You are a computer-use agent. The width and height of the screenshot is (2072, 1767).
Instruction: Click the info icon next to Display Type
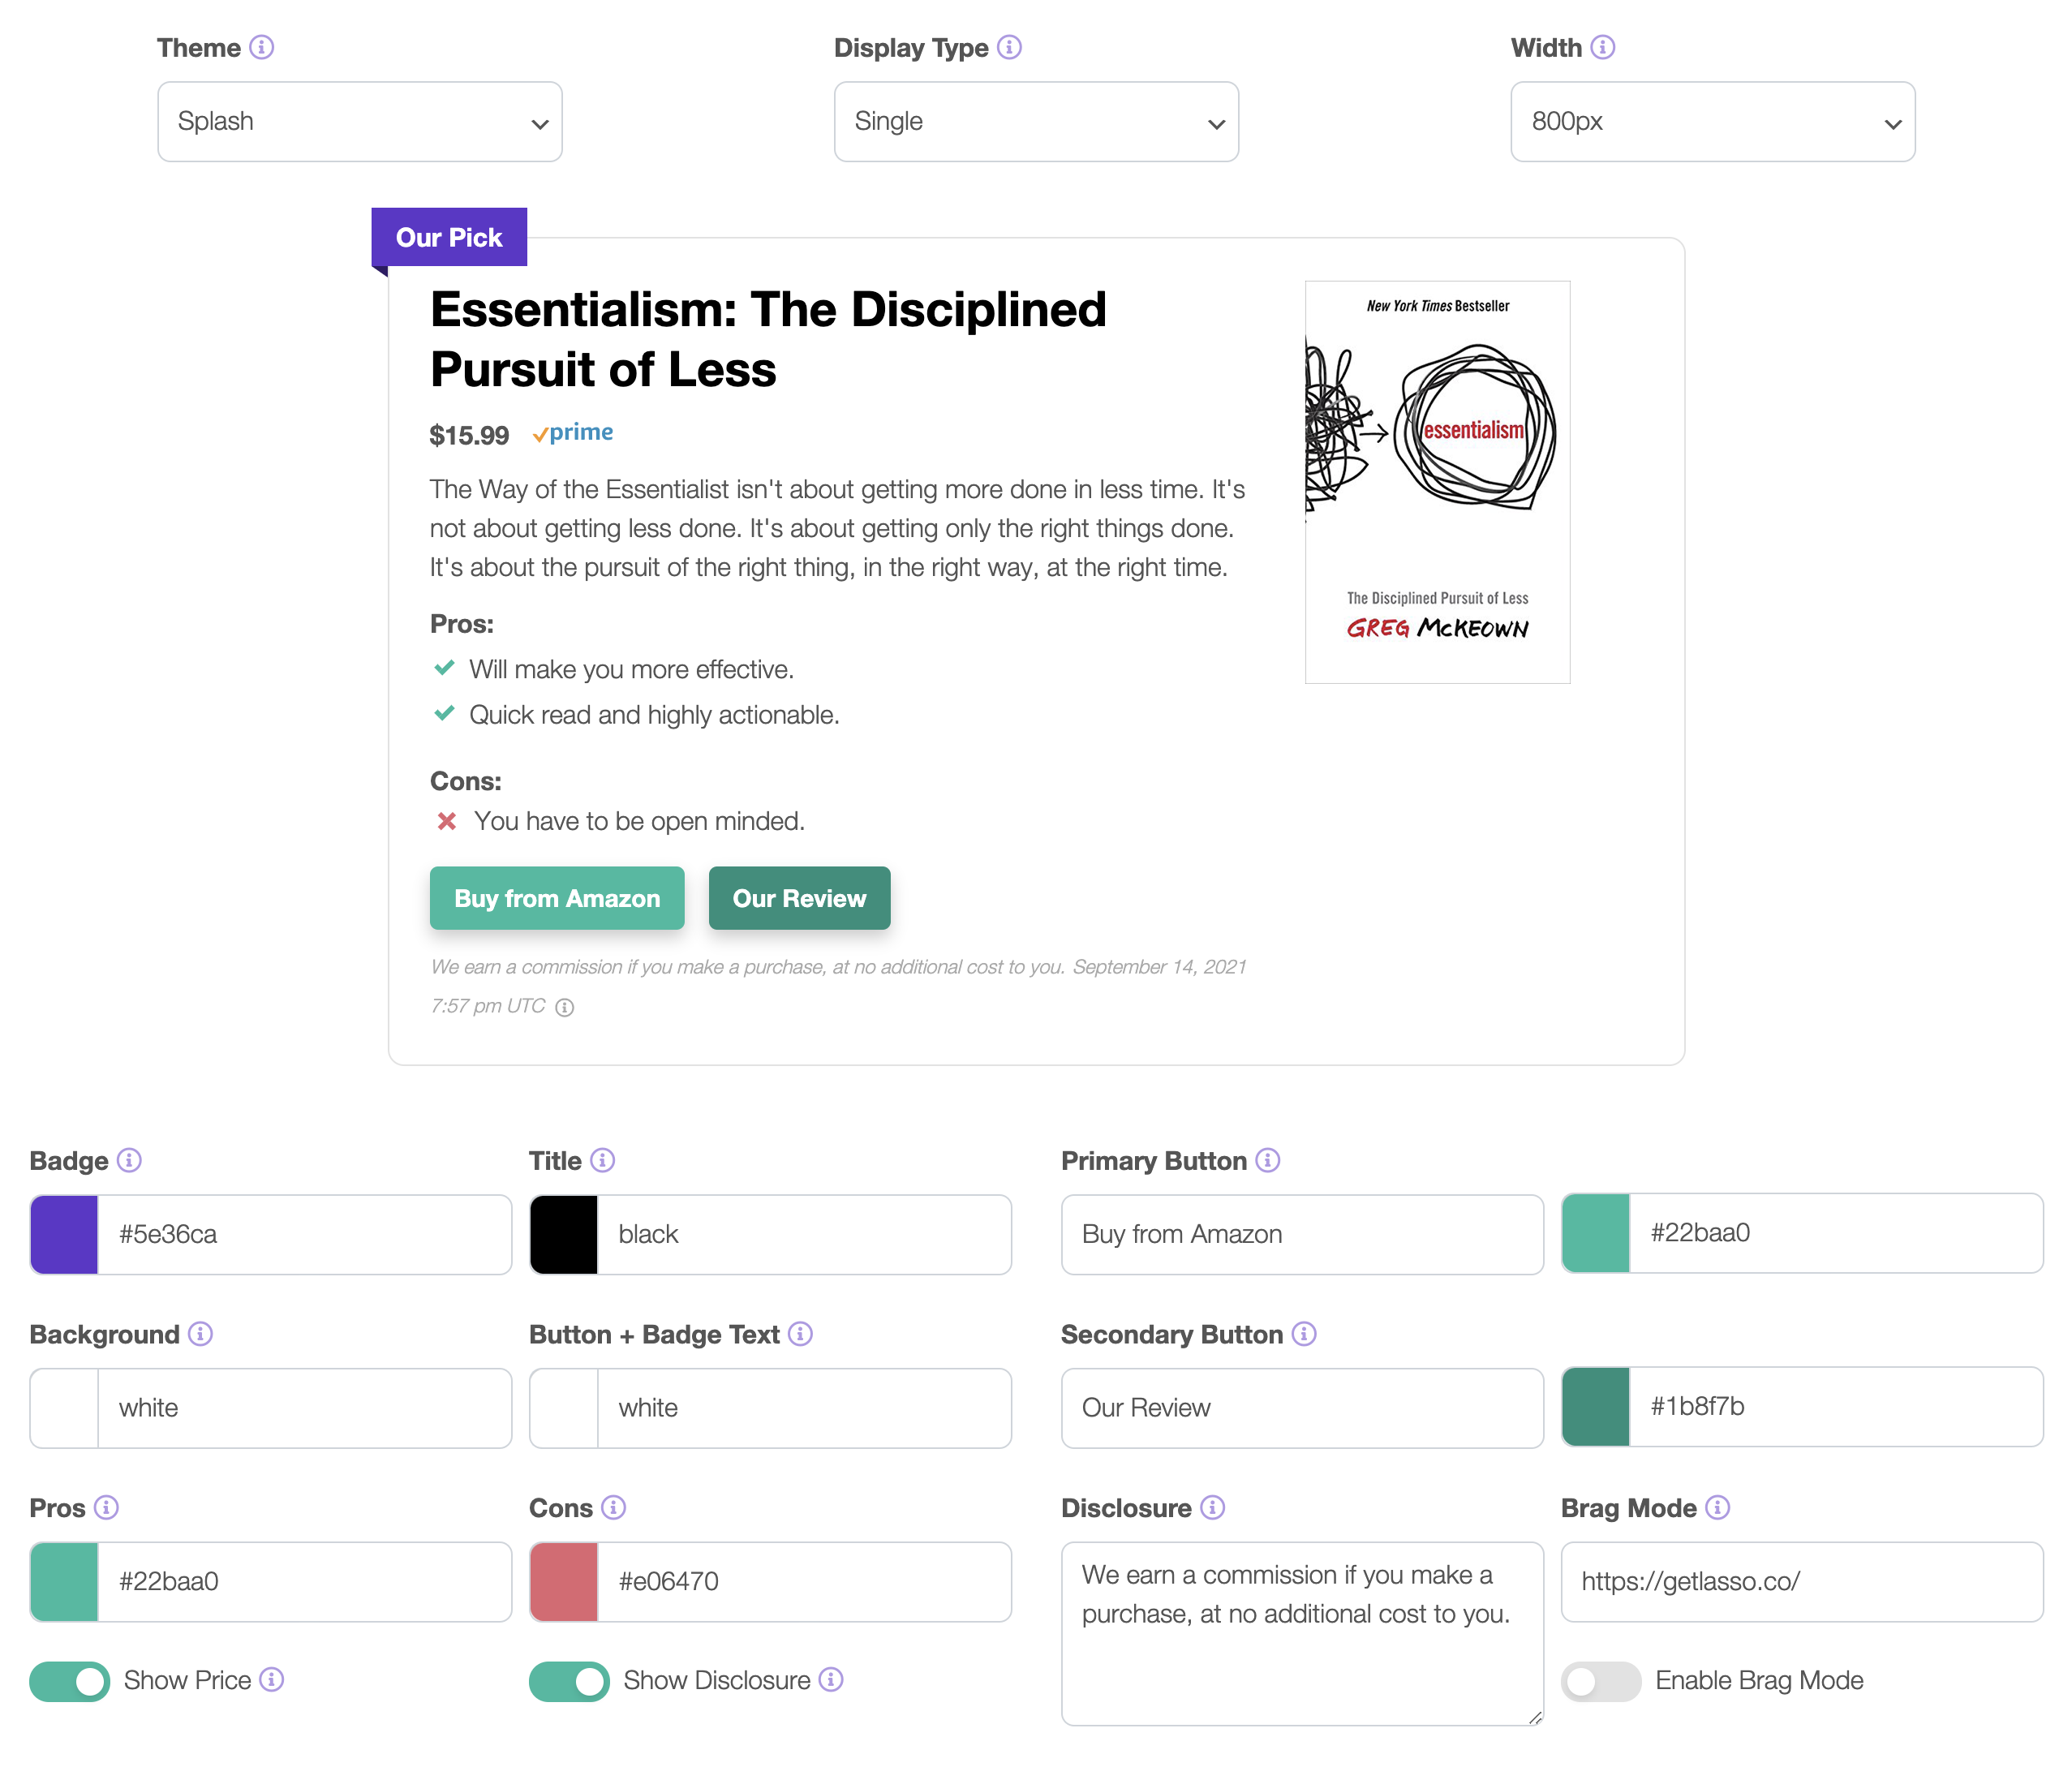(x=1009, y=47)
